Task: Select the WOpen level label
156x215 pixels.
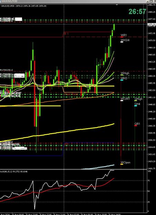Action: point(125,162)
